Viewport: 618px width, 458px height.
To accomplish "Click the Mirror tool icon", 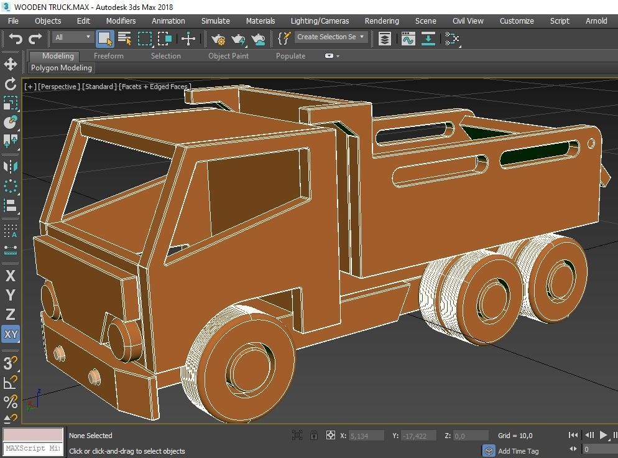I will [x=10, y=166].
